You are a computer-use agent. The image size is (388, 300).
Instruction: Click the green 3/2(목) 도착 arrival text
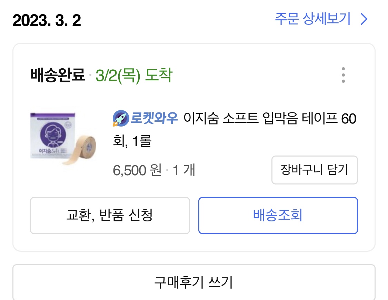pyautogui.click(x=134, y=75)
